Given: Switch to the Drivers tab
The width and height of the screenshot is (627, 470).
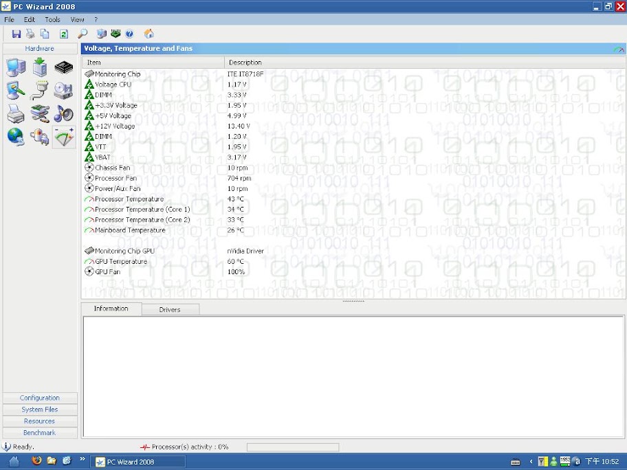Looking at the screenshot, I should (x=170, y=310).
